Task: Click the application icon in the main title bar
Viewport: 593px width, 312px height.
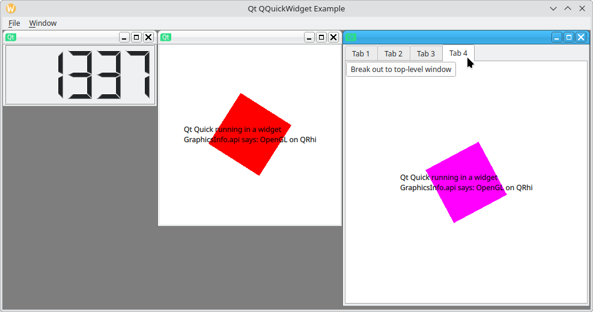Action: point(11,8)
